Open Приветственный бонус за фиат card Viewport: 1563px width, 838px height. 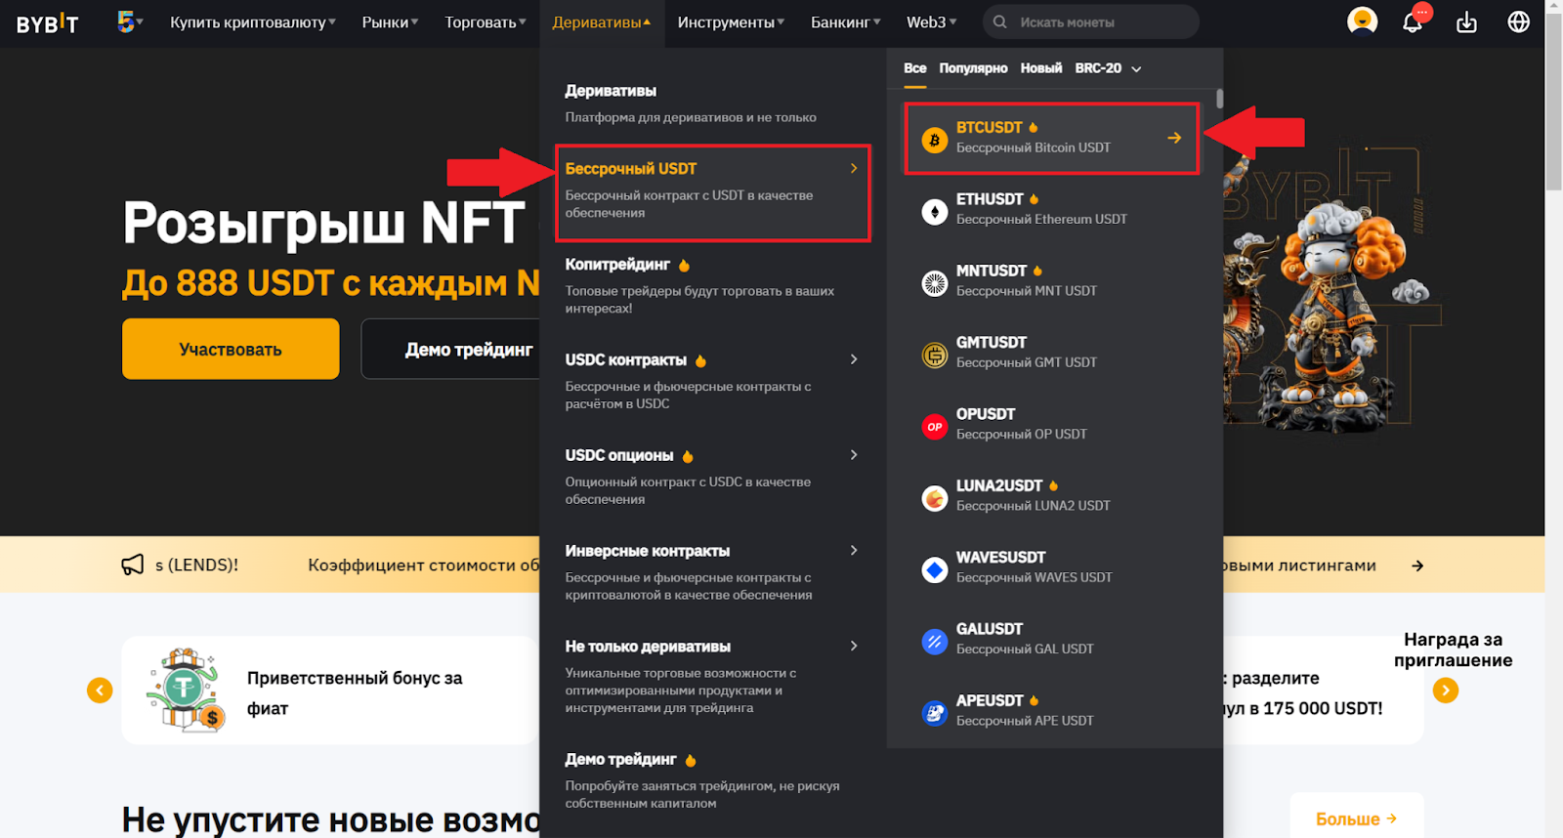[x=329, y=691]
